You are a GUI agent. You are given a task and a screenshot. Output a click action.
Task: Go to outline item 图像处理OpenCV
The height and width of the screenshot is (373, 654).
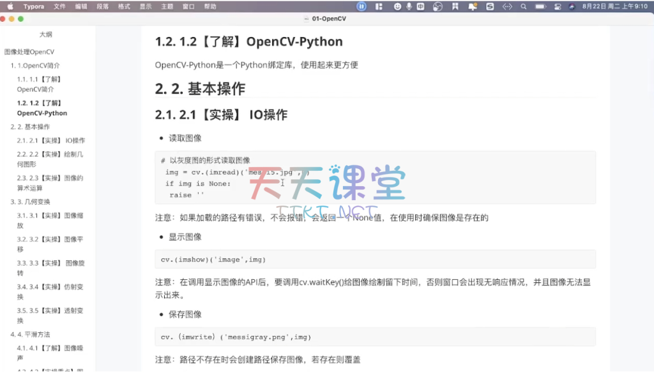[29, 52]
